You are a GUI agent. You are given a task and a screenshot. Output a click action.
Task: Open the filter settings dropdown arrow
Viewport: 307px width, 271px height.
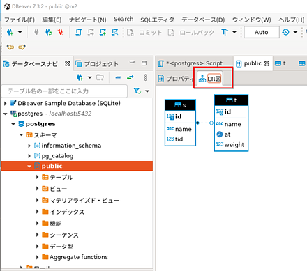click(x=147, y=91)
